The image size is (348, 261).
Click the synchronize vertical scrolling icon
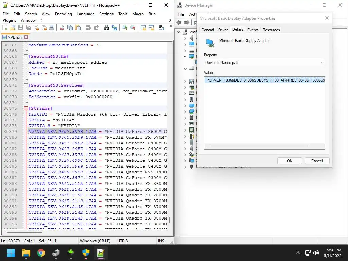pyautogui.click(x=143, y=28)
